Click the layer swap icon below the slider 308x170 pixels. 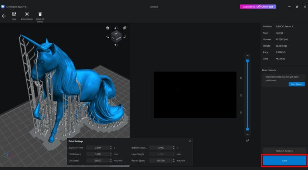pos(247,140)
